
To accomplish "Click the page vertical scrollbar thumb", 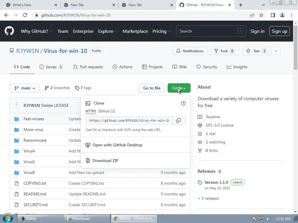I will [x=296, y=47].
